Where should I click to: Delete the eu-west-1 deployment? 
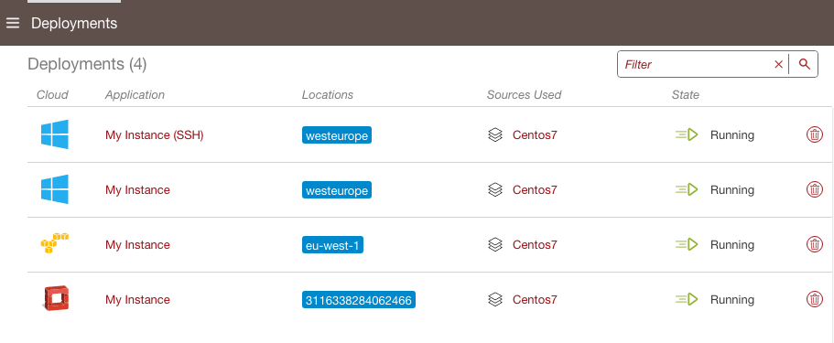[815, 244]
